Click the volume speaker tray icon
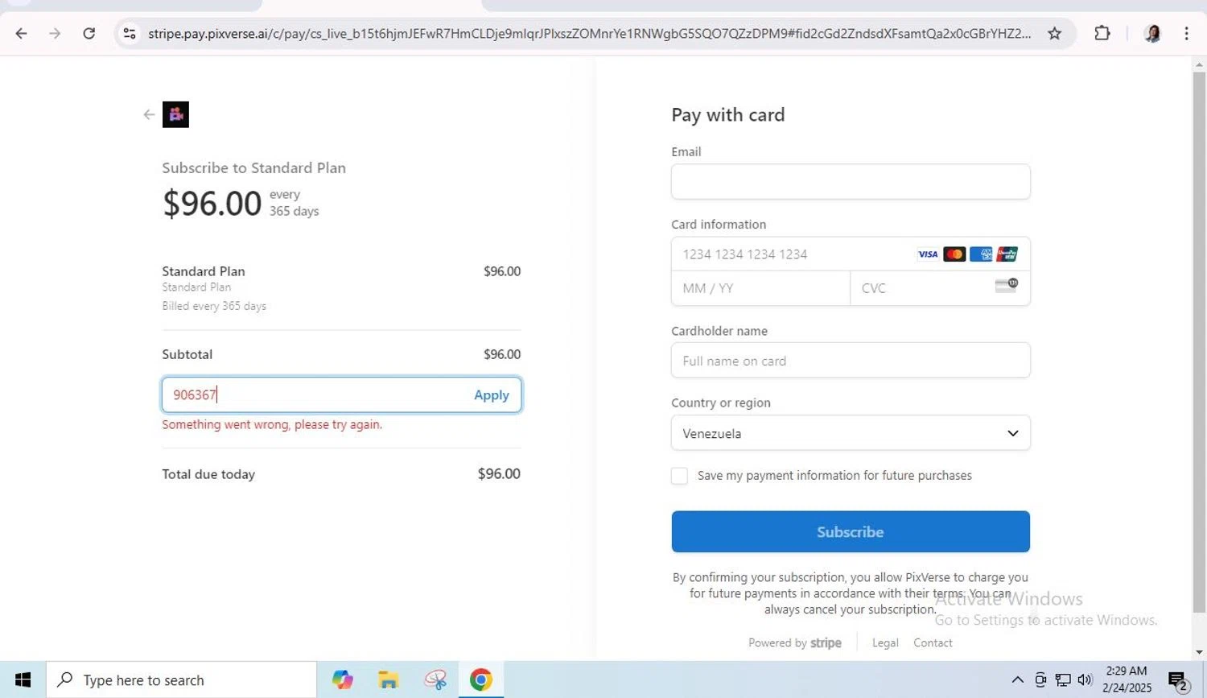Image resolution: width=1207 pixels, height=698 pixels. coord(1085,680)
